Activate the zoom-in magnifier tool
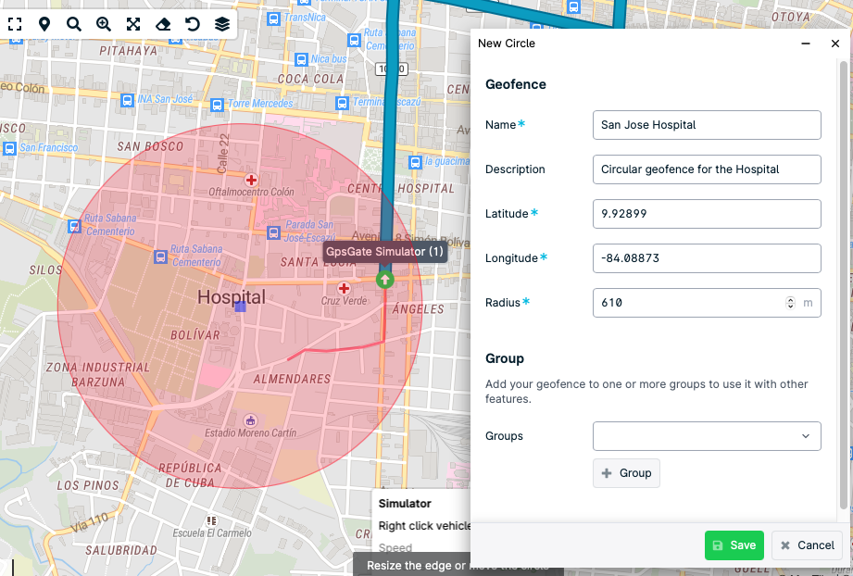The width and height of the screenshot is (853, 576). coord(104,24)
